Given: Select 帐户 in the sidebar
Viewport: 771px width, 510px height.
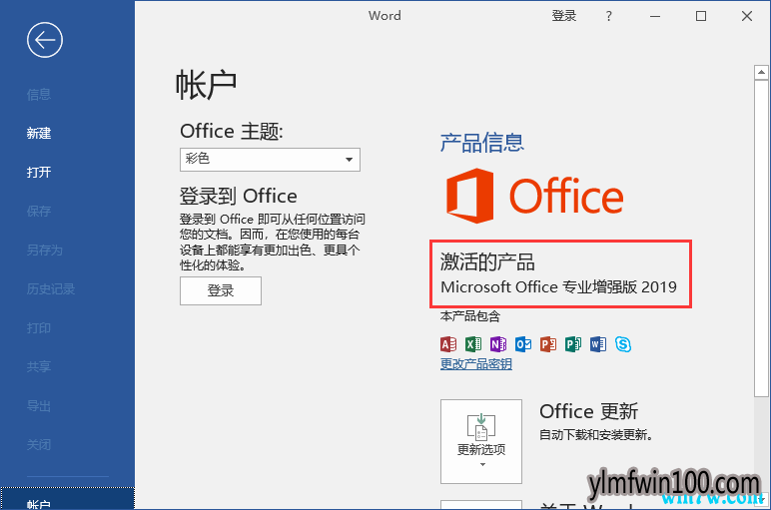Looking at the screenshot, I should pyautogui.click(x=67, y=499).
